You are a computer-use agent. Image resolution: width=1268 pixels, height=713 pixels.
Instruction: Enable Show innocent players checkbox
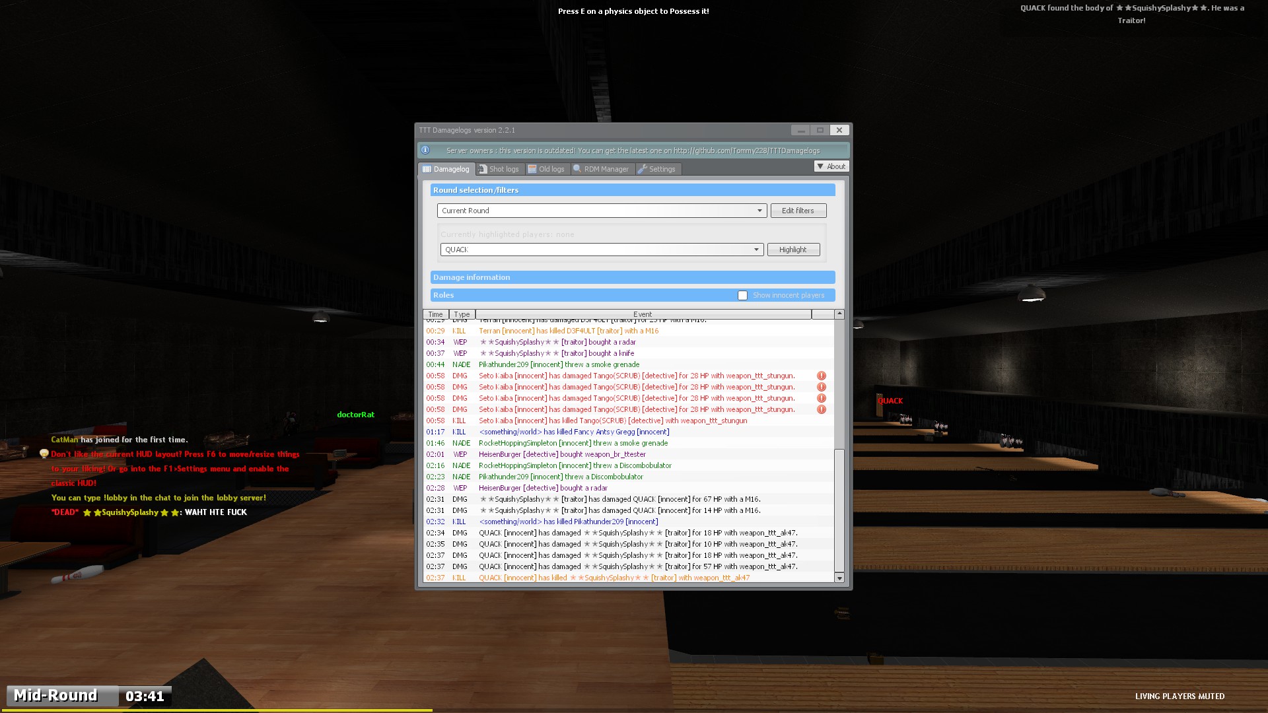coord(742,295)
